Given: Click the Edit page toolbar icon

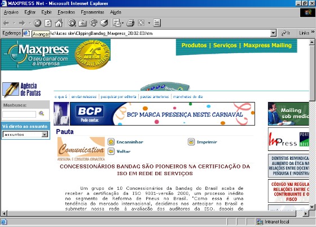Looking at the screenshot, I should [141, 23].
